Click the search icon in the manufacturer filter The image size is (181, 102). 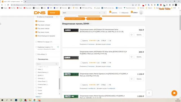57,64
